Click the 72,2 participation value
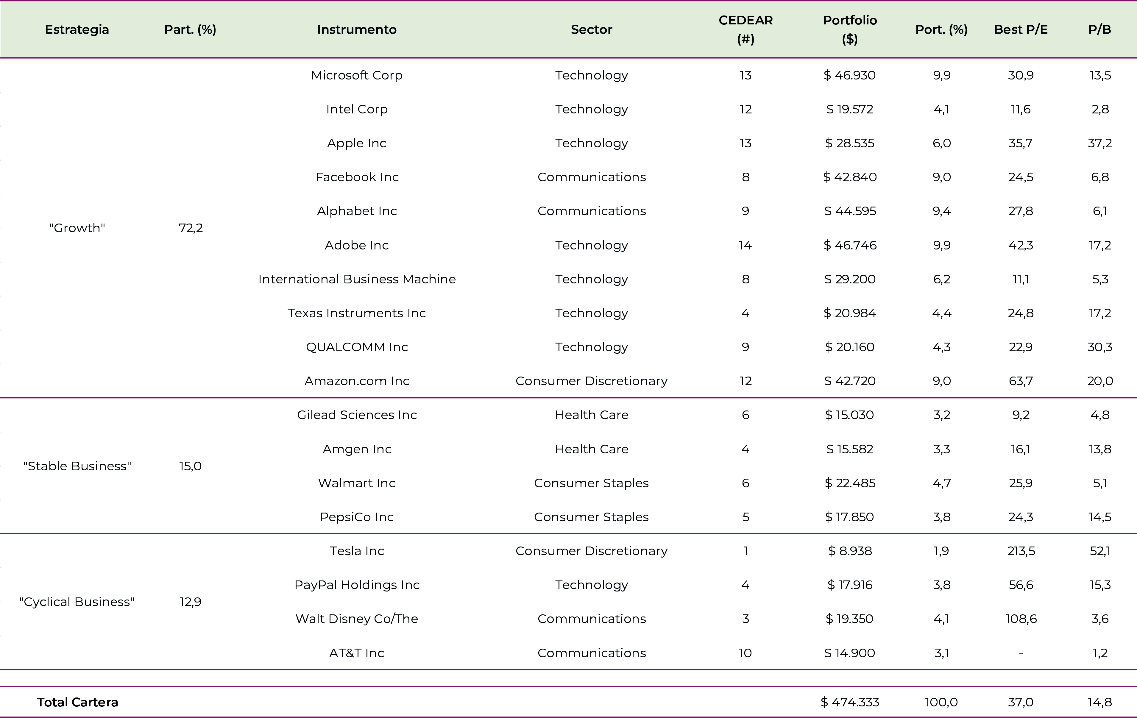Image resolution: width=1137 pixels, height=718 pixels. (190, 228)
